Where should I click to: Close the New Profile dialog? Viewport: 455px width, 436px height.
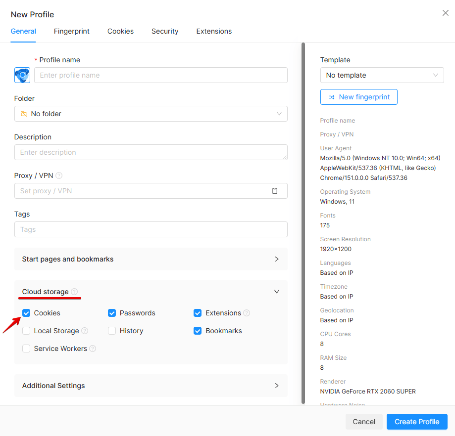[x=446, y=13]
